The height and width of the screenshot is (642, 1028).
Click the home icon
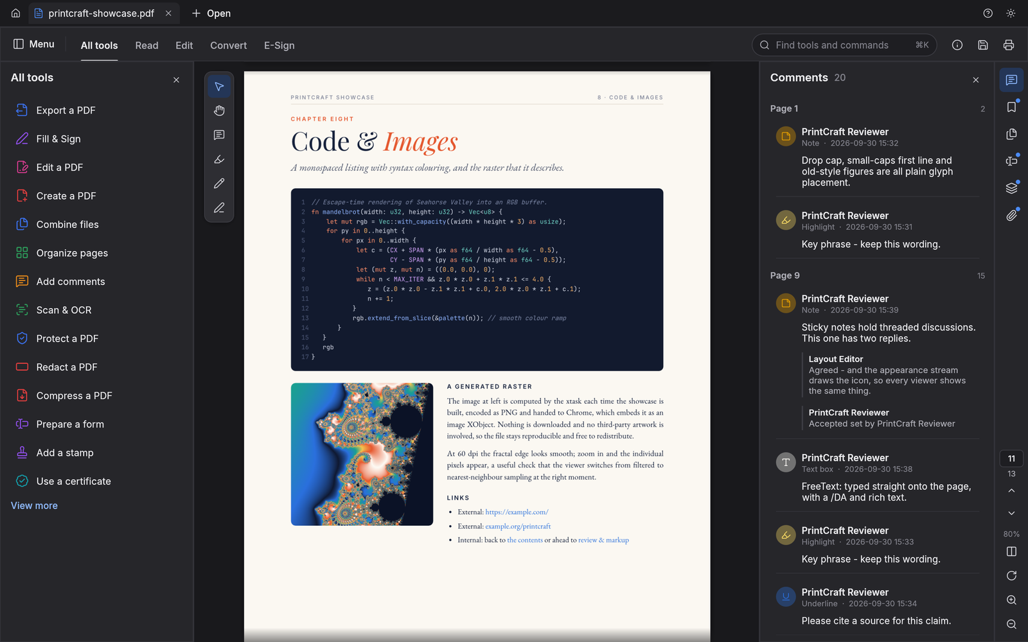(15, 13)
